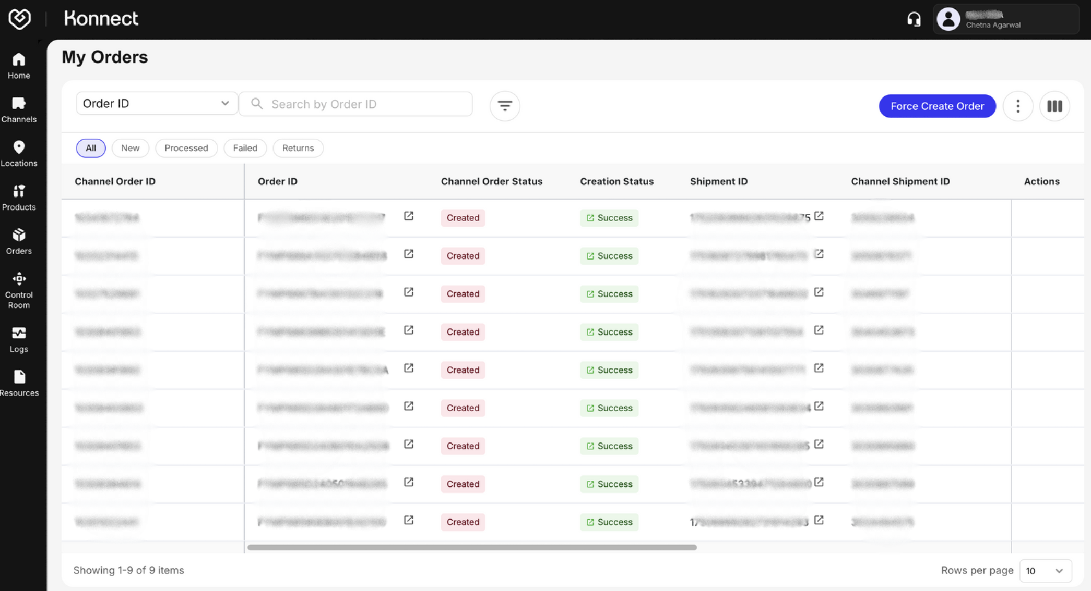Click the seventh row's Created status badge
This screenshot has width=1091, height=591.
463,446
